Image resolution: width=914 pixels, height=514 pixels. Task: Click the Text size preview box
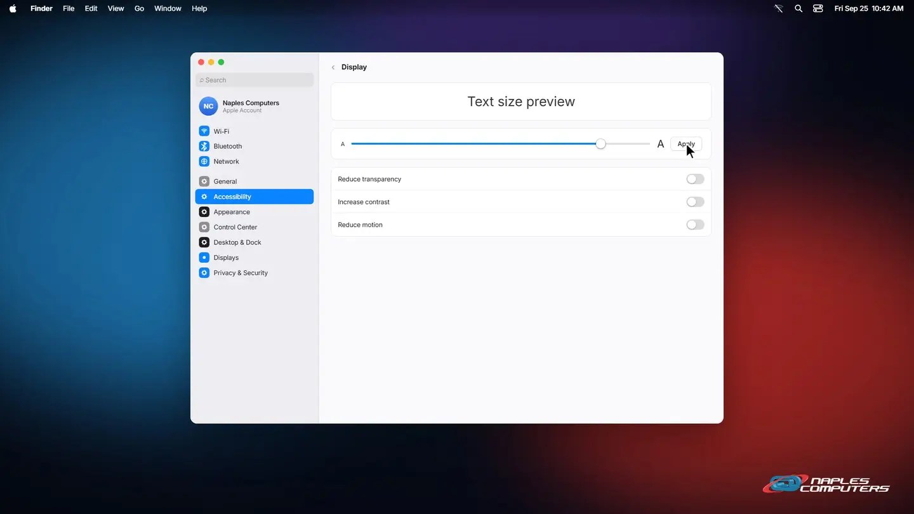521,102
